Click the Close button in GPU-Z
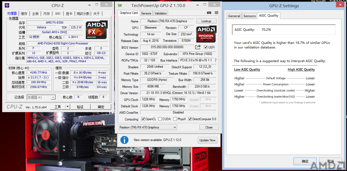This screenshot has height=171, width=347. point(209,127)
